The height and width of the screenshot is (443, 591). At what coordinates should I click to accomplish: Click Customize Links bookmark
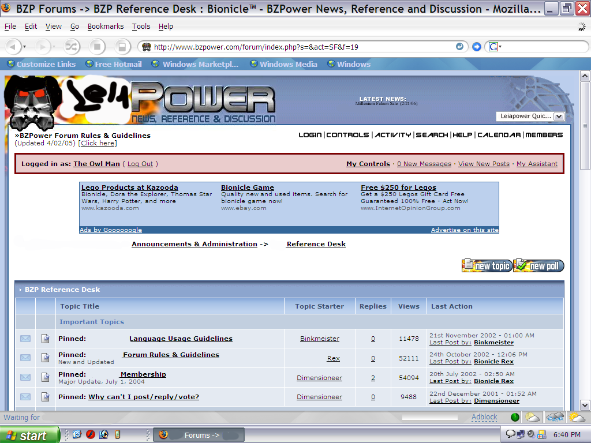click(x=42, y=64)
